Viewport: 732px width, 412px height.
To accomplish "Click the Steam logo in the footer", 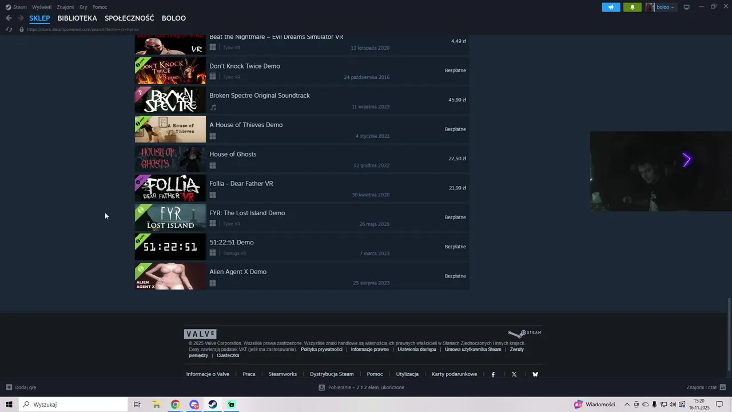I will (524, 333).
